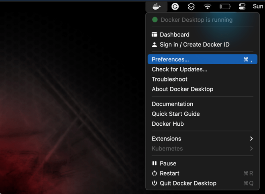Open the Docker Dashboard

click(x=202, y=35)
